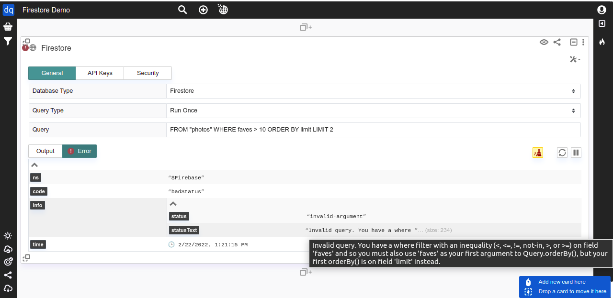Open the Query Type dropdown
The height and width of the screenshot is (298, 613).
(374, 110)
